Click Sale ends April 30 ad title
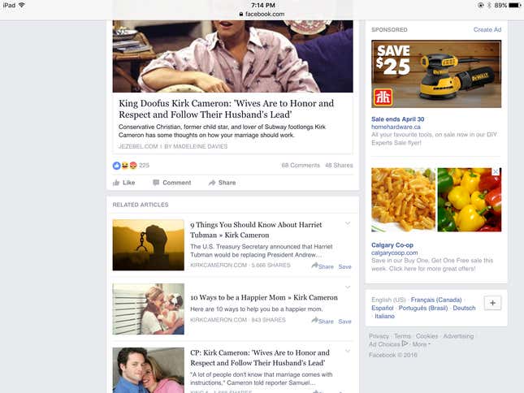This screenshot has height=393, width=524. (x=398, y=119)
